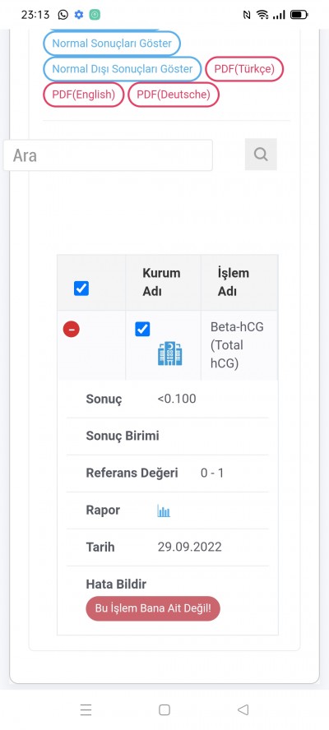Open the Rapor bar chart icon
Image resolution: width=329 pixels, height=730 pixels.
164,511
